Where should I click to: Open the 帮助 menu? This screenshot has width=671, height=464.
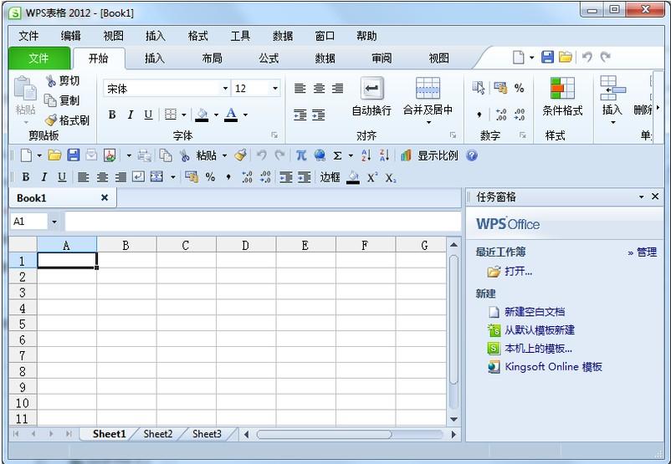[366, 36]
